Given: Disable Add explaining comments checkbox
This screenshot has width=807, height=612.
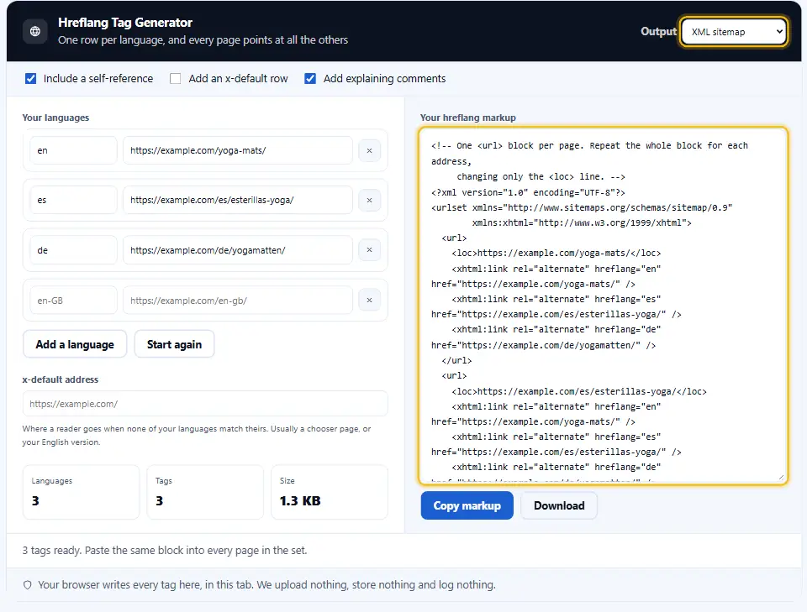Looking at the screenshot, I should 310,79.
